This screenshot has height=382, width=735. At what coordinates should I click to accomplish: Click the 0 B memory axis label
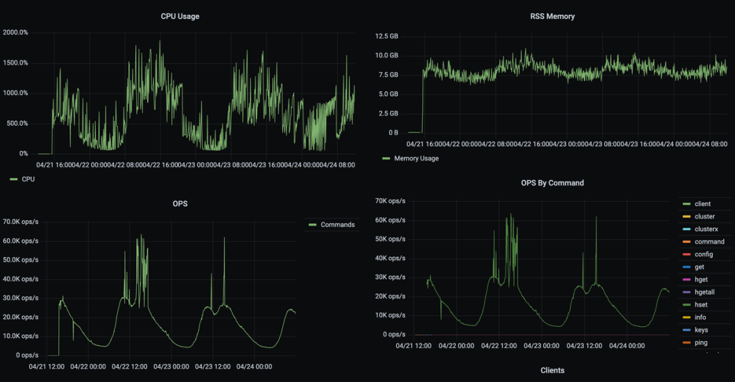pyautogui.click(x=393, y=133)
